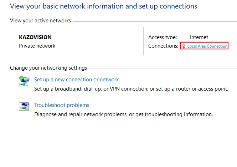Click the Access type label
This screenshot has height=167, width=237.
tap(162, 37)
